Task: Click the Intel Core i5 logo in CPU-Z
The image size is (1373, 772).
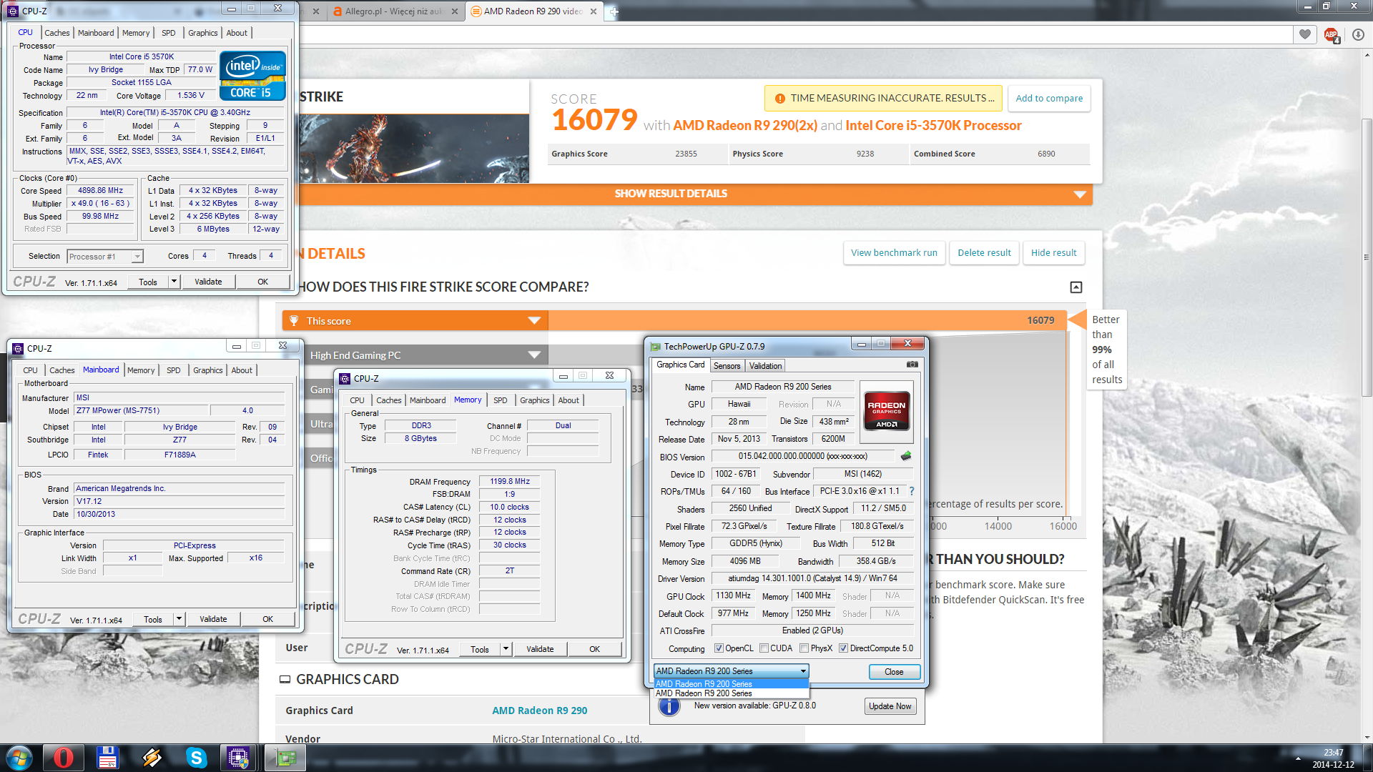Action: pyautogui.click(x=252, y=76)
